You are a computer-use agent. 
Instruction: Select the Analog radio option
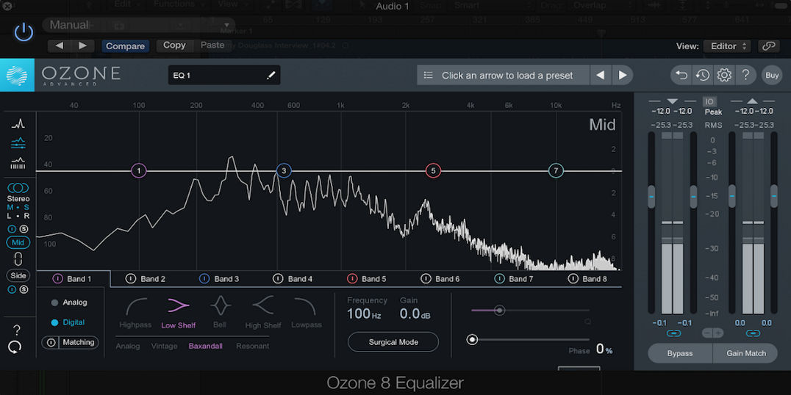[x=55, y=302]
